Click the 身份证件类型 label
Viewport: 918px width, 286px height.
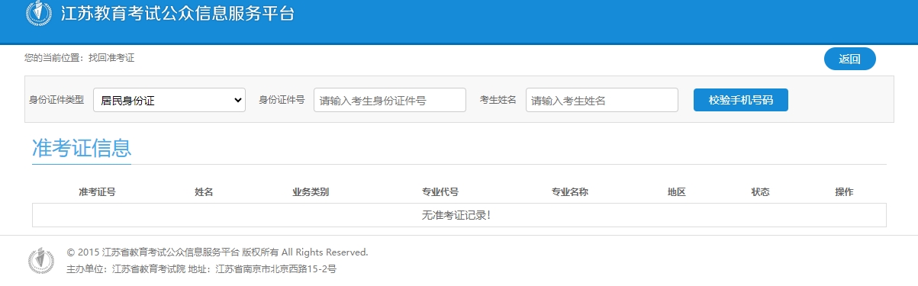[56, 100]
